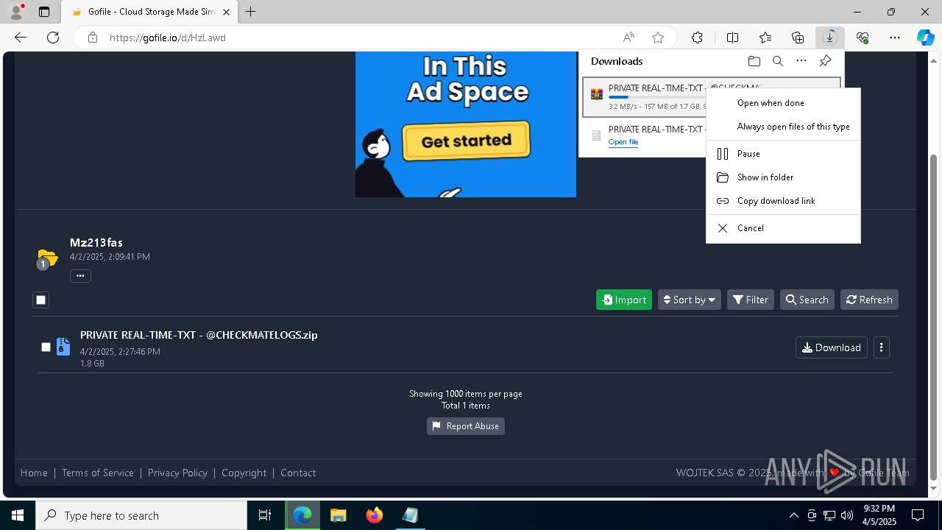Open downloads folder from Downloads panel
The height and width of the screenshot is (530, 942).
[754, 61]
